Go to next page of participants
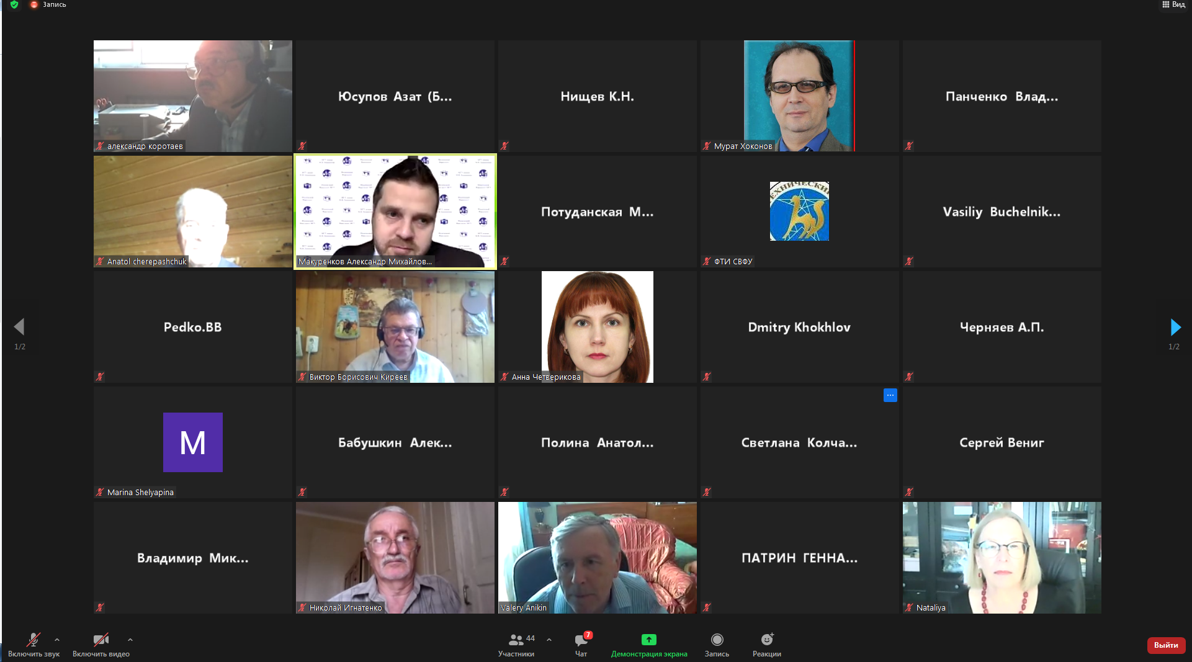 [x=1175, y=327]
